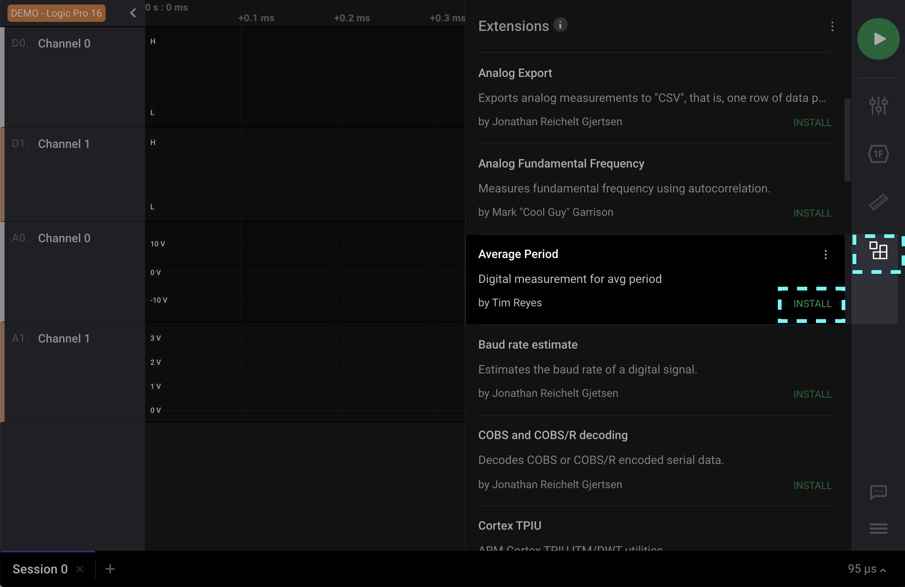Click the DEMO - Logic Pro 16 device badge

[56, 13]
